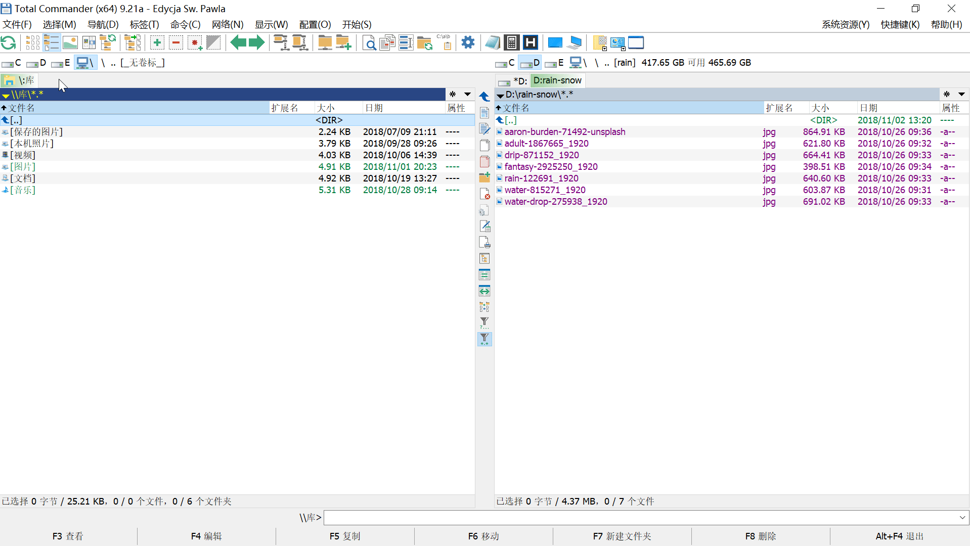Open file search with the magnifier icon
Image resolution: width=970 pixels, height=546 pixels.
pos(370,43)
